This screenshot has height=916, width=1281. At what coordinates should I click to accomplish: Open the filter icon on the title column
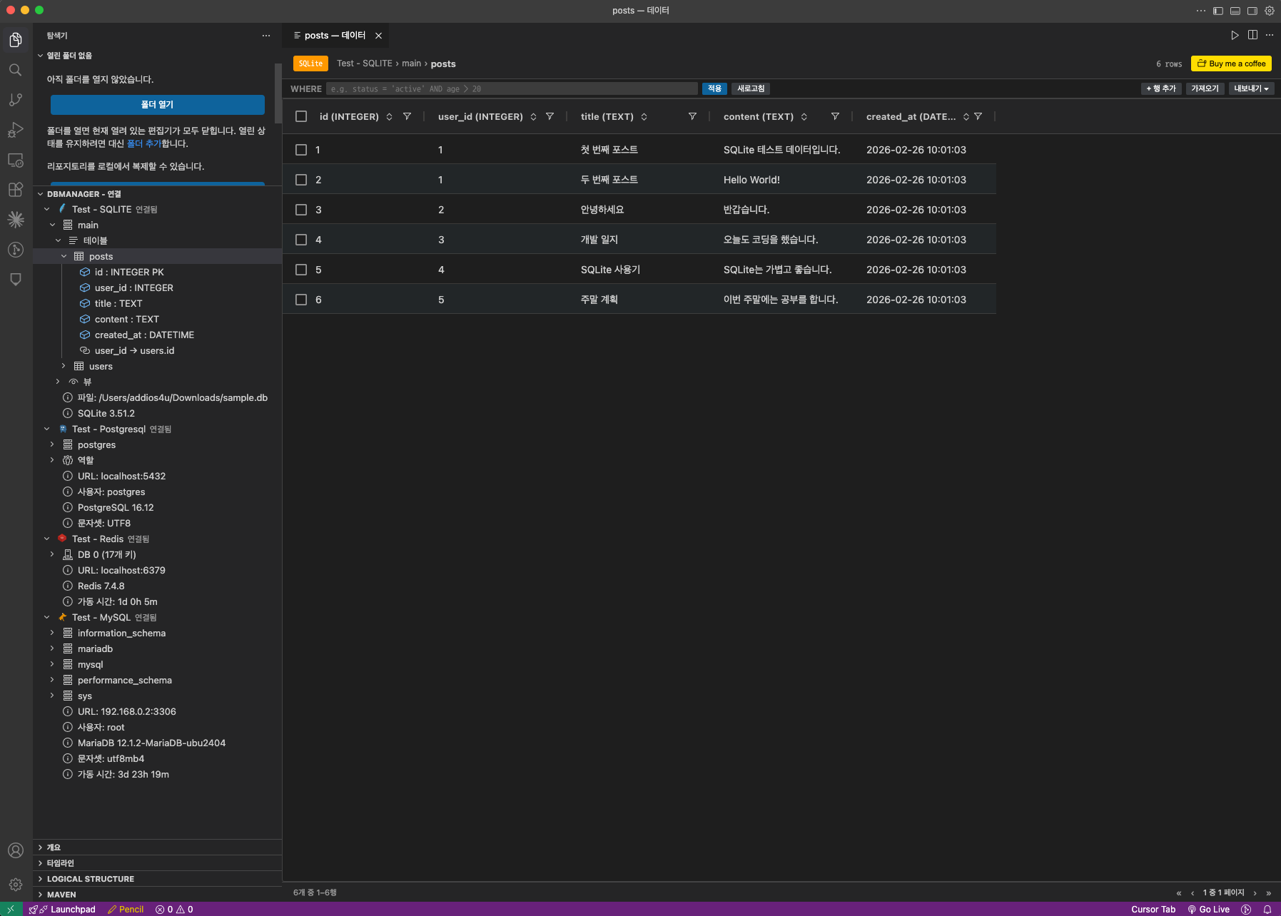(692, 116)
